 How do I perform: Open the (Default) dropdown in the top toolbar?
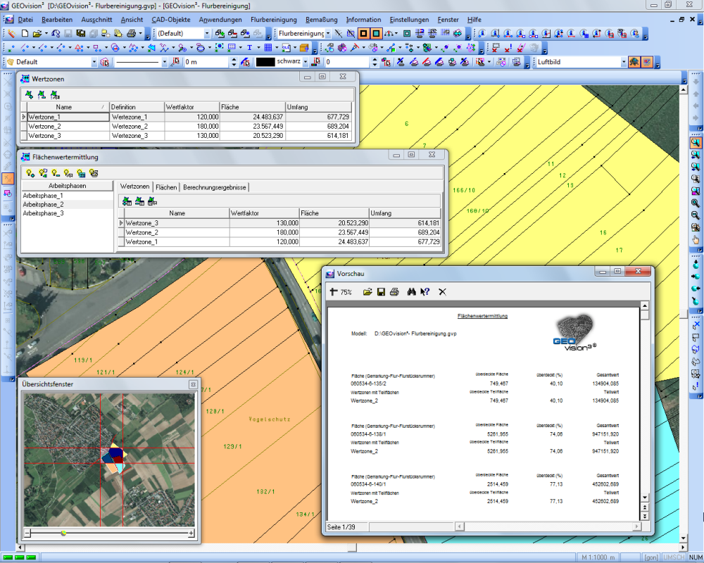(206, 33)
